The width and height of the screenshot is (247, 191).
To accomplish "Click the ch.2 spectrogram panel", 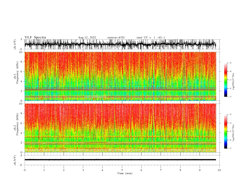I will (120, 128).
